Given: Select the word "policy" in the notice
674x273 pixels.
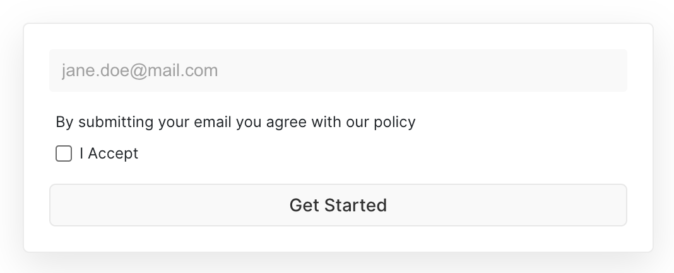Looking at the screenshot, I should tap(396, 122).
